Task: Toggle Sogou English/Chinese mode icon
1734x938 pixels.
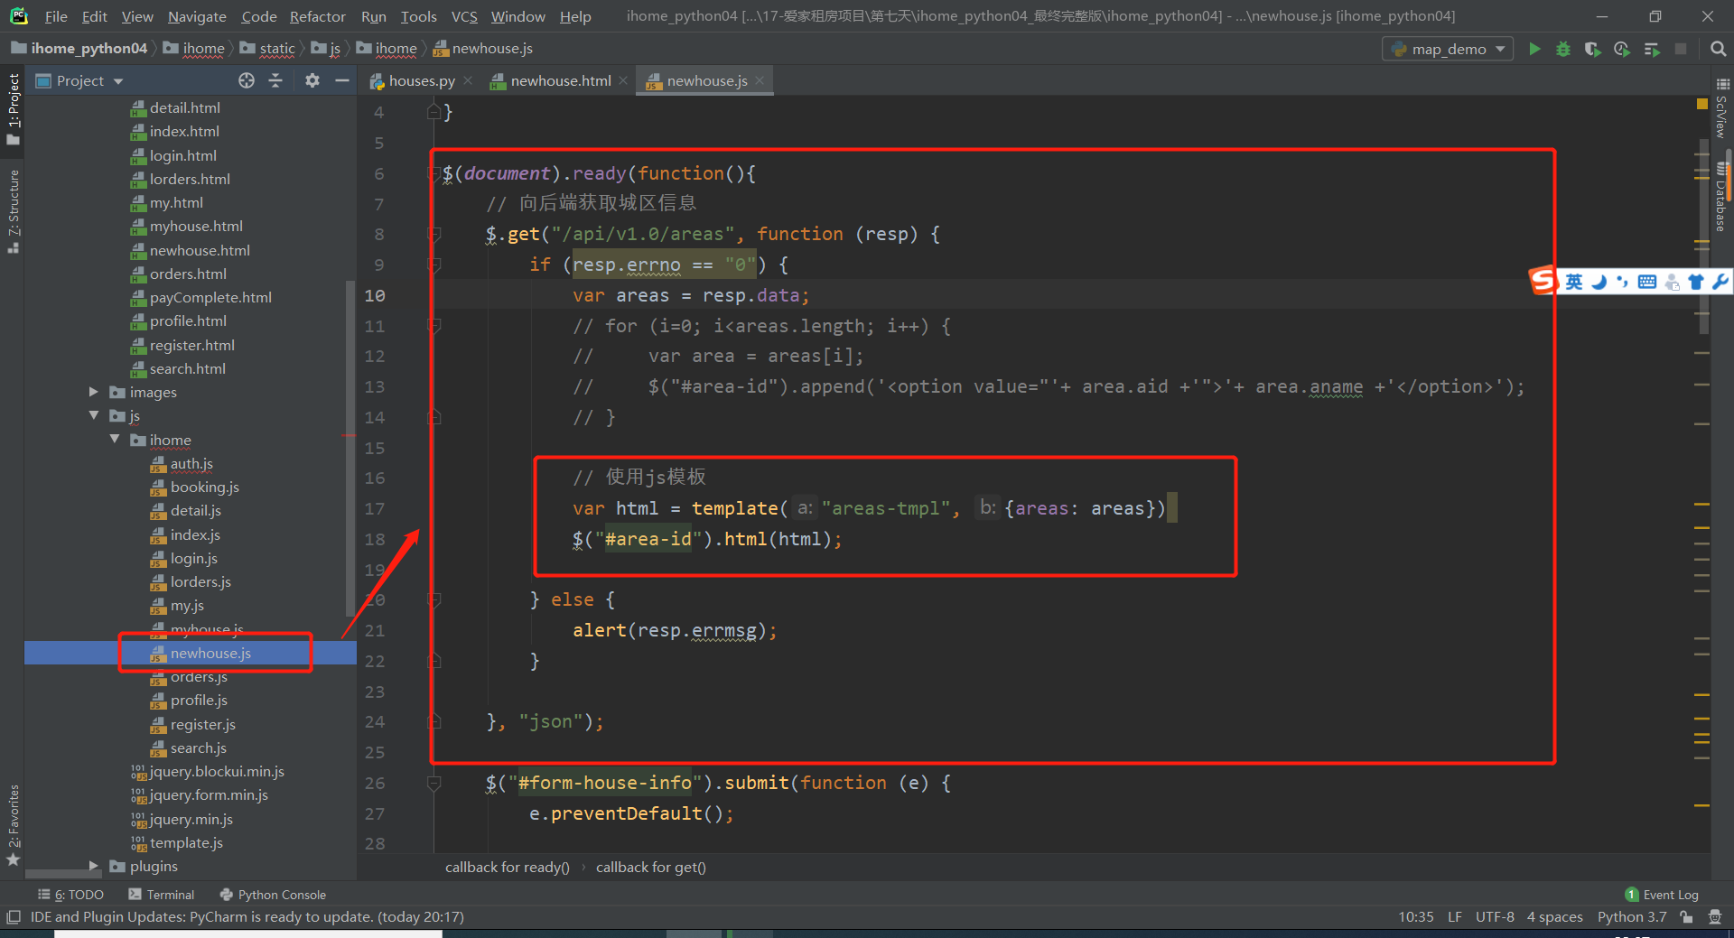Action: [x=1574, y=282]
